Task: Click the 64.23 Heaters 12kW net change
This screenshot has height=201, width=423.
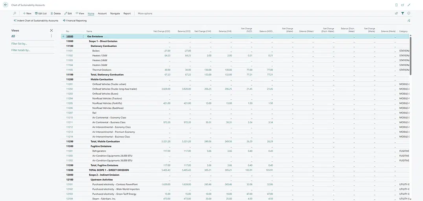Action: pos(167,55)
